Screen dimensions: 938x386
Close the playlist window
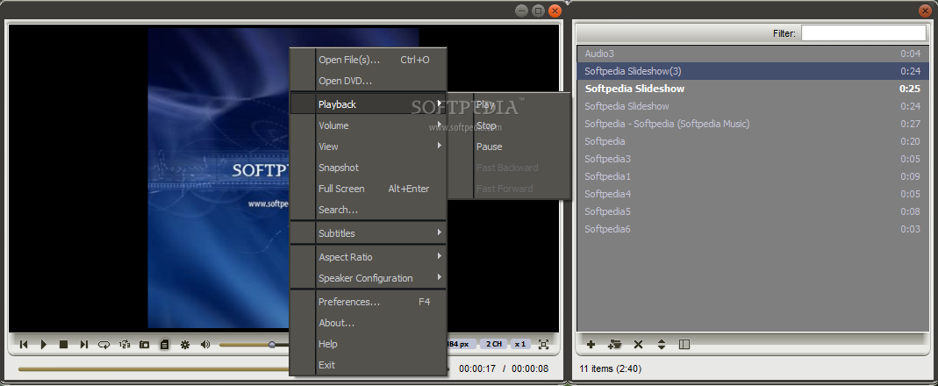click(925, 11)
